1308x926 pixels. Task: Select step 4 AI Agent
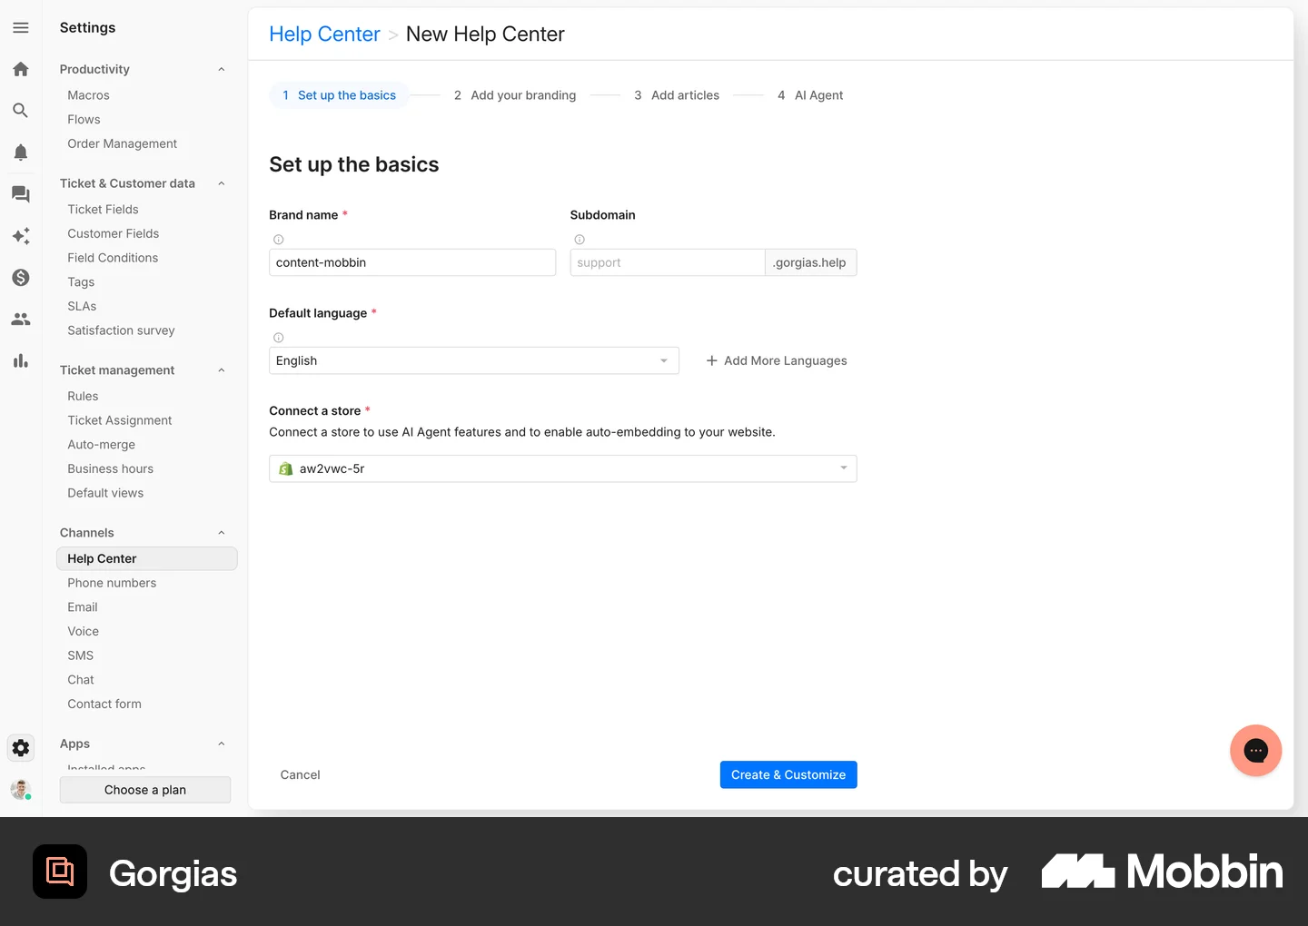point(810,95)
